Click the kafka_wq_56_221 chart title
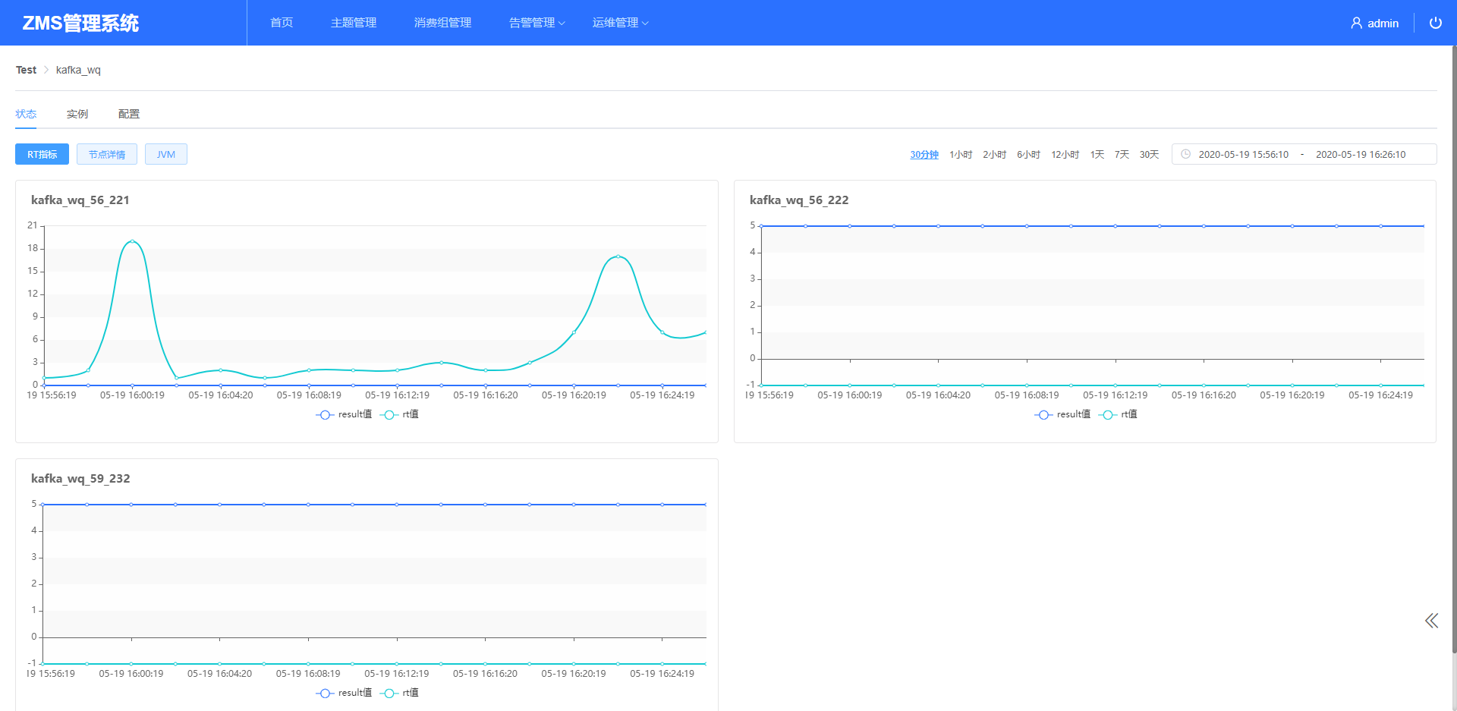This screenshot has height=711, width=1457. click(x=80, y=200)
